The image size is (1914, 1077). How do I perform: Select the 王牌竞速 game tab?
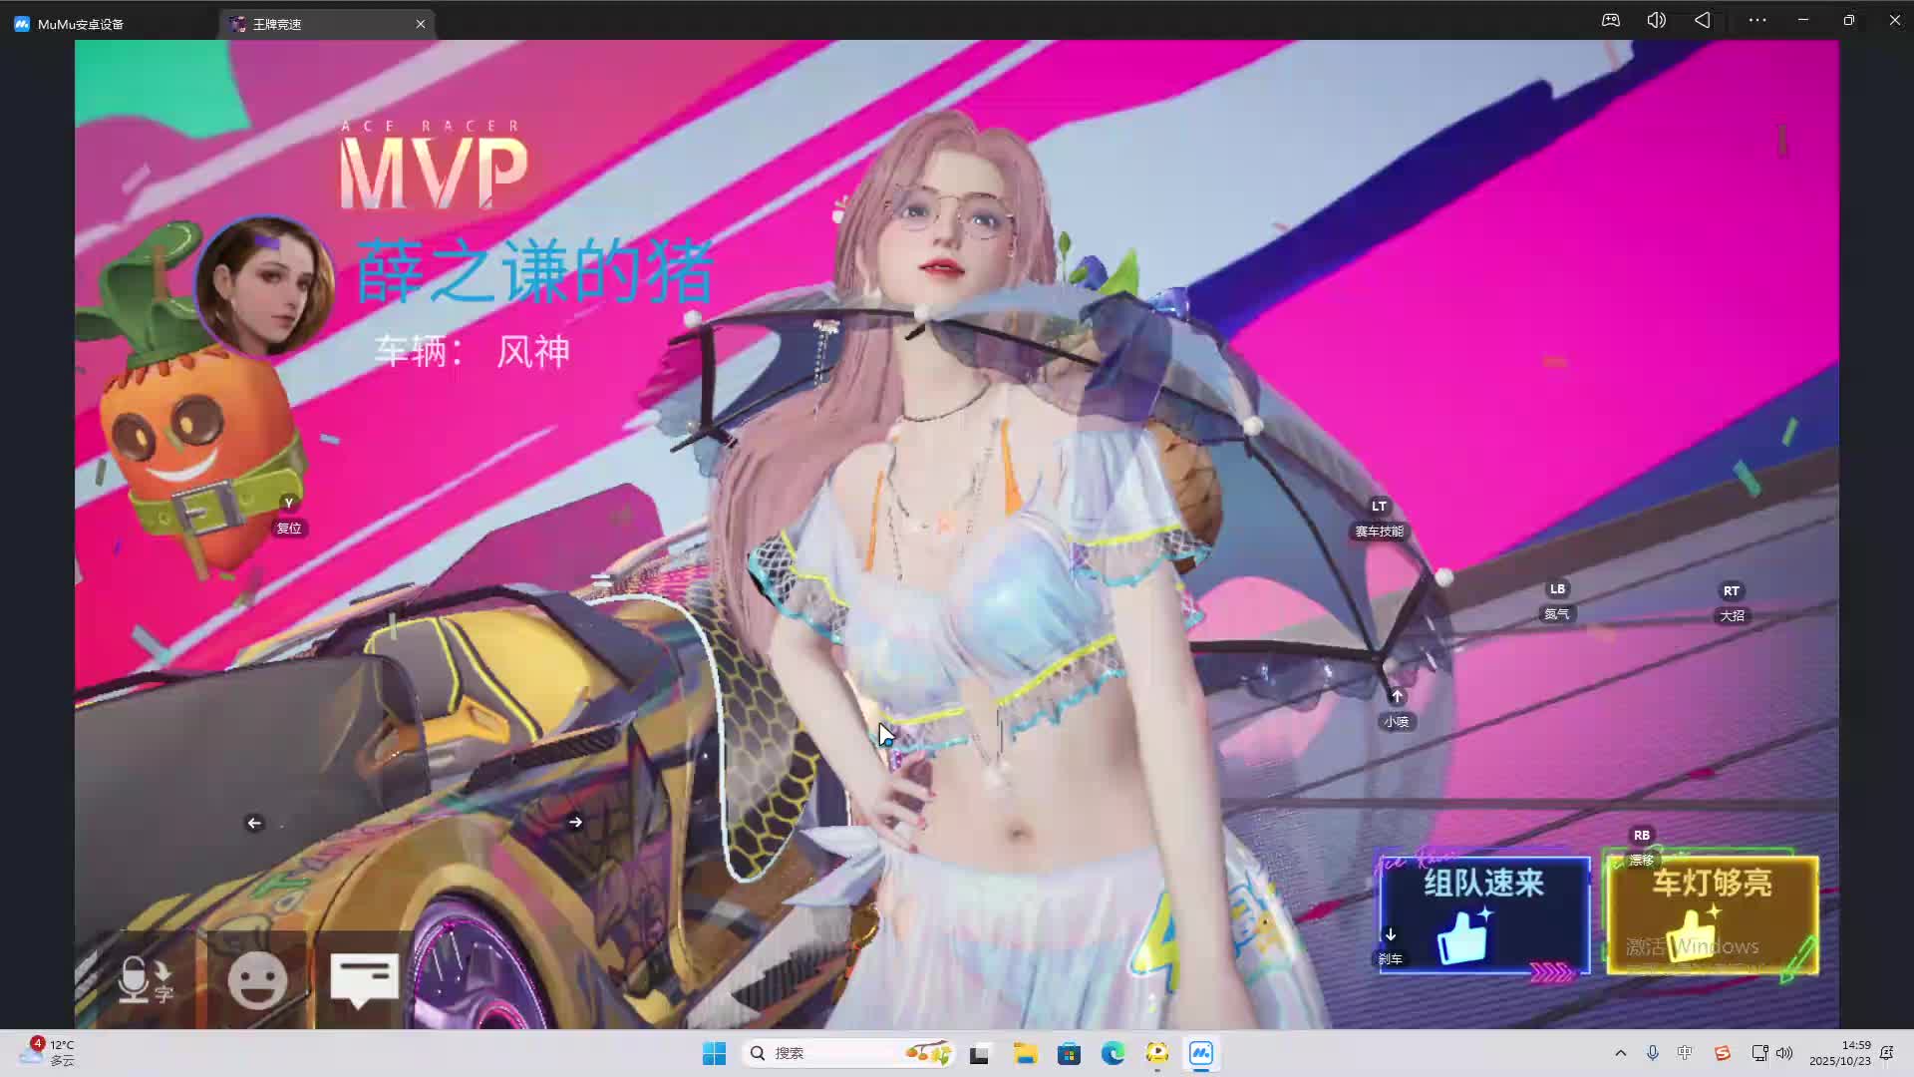tap(277, 24)
